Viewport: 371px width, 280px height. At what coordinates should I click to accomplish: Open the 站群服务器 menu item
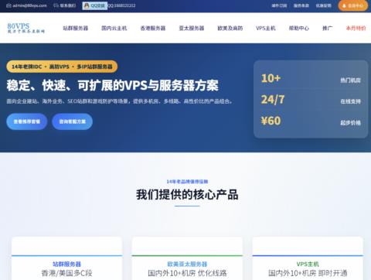(x=76, y=28)
